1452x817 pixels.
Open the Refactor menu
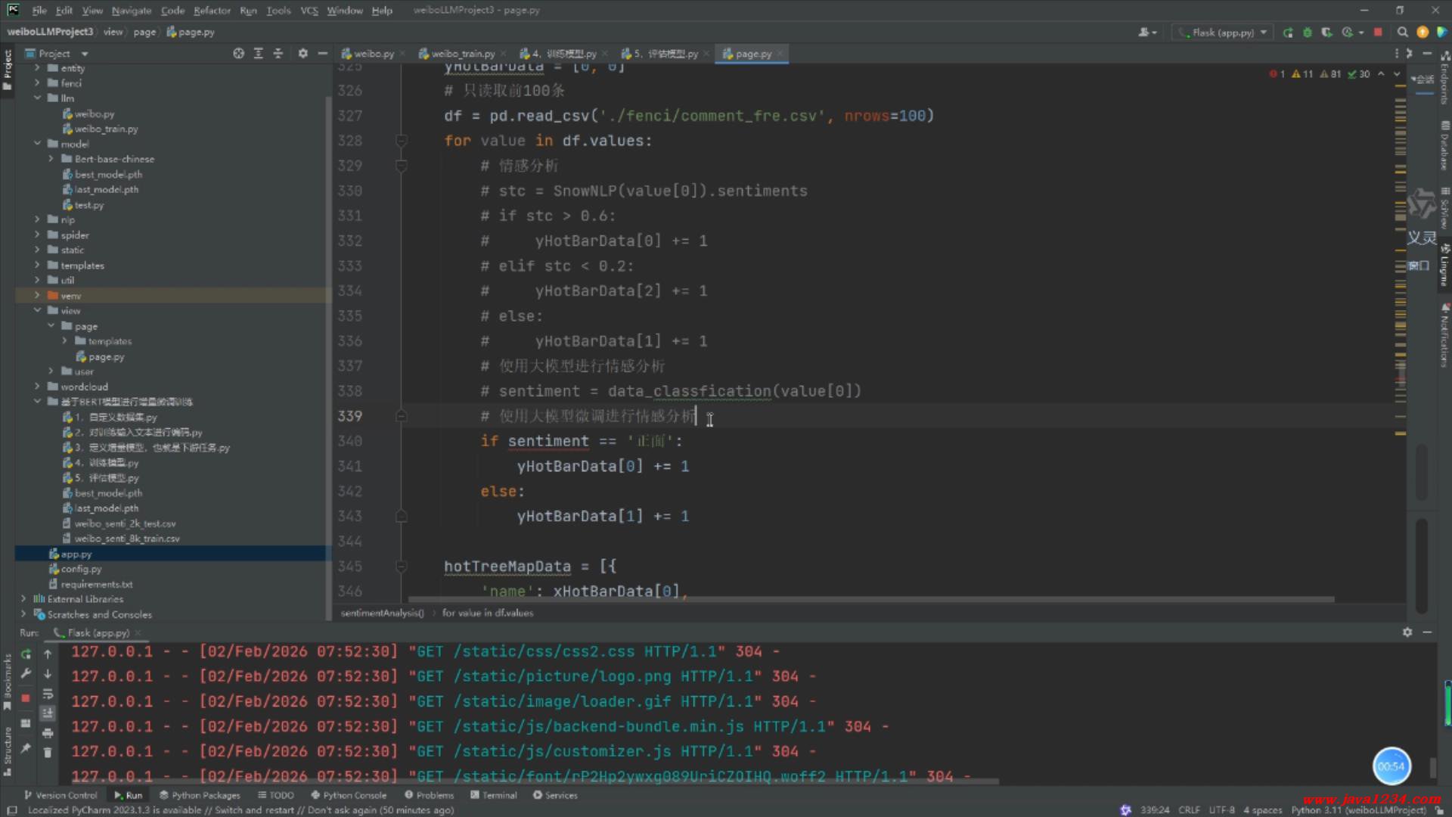212,11
